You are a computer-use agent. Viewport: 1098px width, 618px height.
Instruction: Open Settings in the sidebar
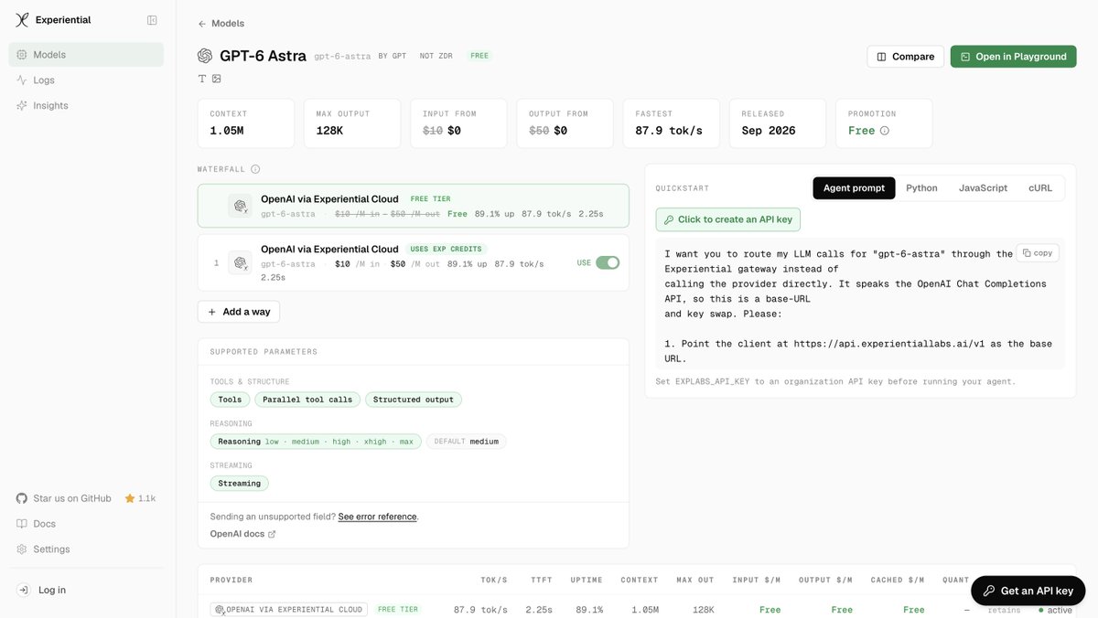point(86,549)
